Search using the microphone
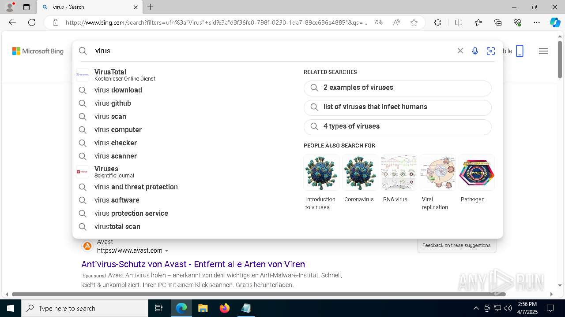This screenshot has height=317, width=565. point(475,51)
